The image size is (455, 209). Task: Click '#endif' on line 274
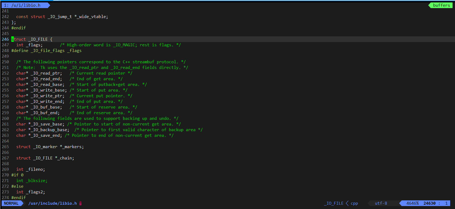tap(19, 198)
